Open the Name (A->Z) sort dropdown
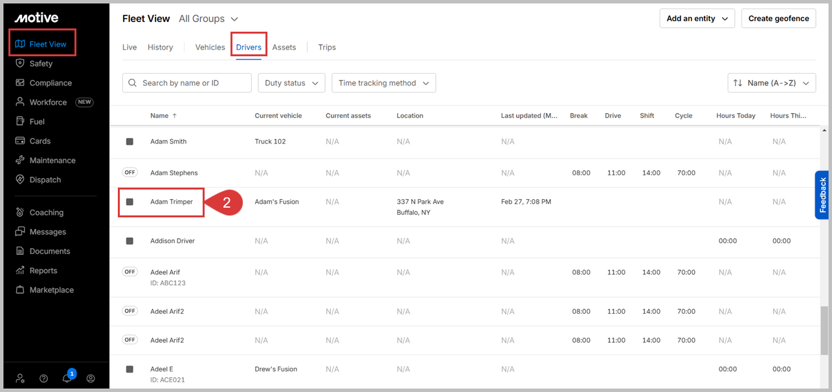Screen dimensions: 832x392 coord(771,83)
